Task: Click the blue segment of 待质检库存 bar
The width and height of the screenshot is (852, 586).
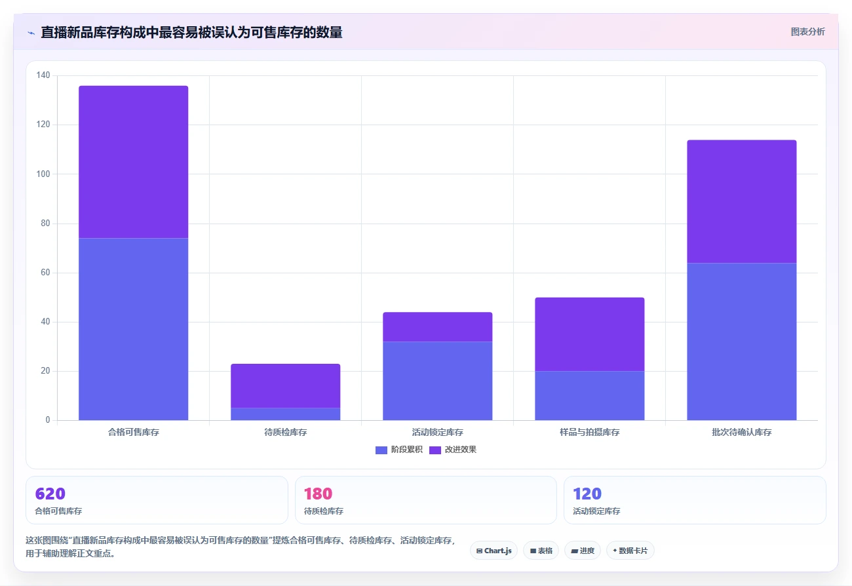Action: (285, 414)
